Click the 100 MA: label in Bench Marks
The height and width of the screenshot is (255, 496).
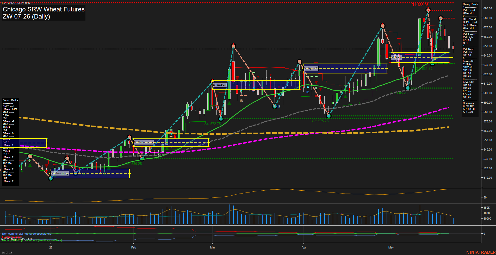[7, 163]
